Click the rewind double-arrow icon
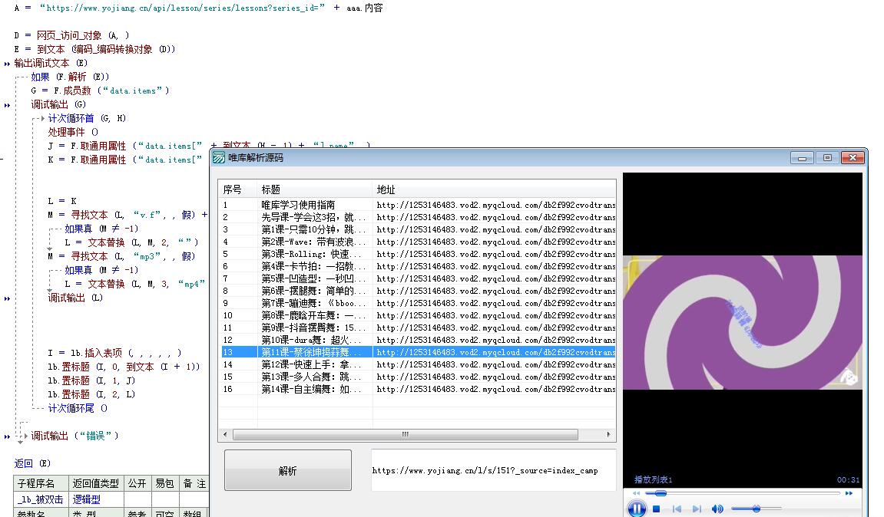 click(636, 493)
